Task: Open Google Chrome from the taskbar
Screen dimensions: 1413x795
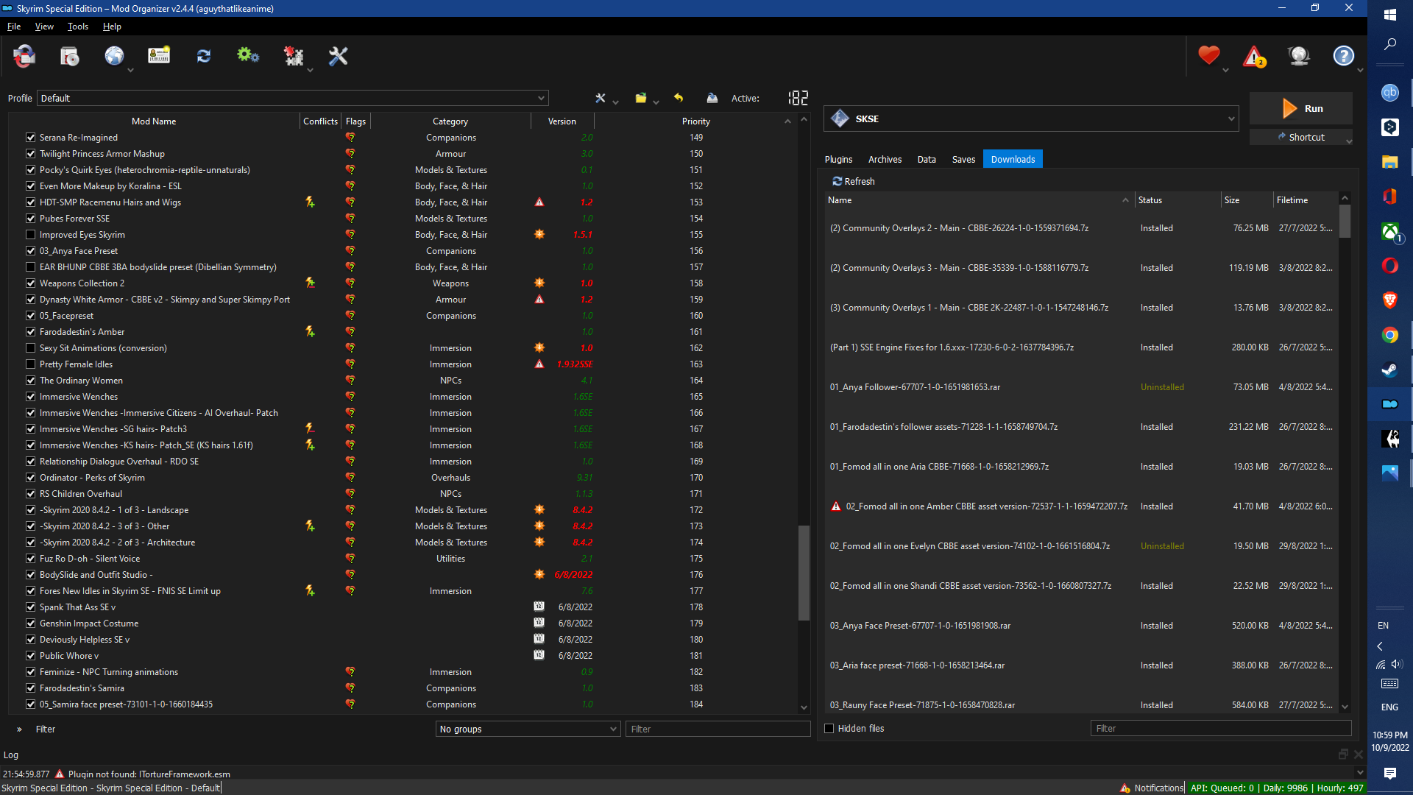Action: pyautogui.click(x=1389, y=335)
